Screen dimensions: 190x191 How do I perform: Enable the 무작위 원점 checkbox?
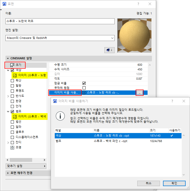(x=84, y=88)
